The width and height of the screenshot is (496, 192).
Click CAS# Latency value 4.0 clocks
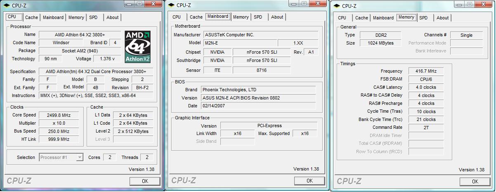point(426,87)
